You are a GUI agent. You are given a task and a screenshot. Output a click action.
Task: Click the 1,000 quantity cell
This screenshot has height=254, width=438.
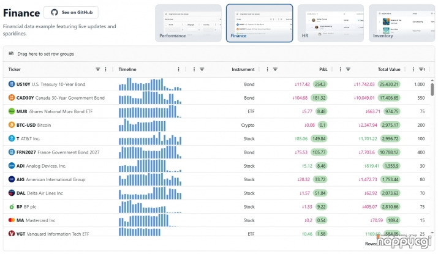pos(419,84)
